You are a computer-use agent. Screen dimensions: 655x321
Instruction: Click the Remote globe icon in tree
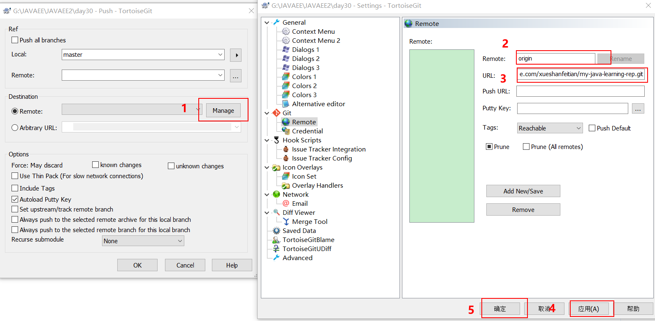click(x=286, y=122)
